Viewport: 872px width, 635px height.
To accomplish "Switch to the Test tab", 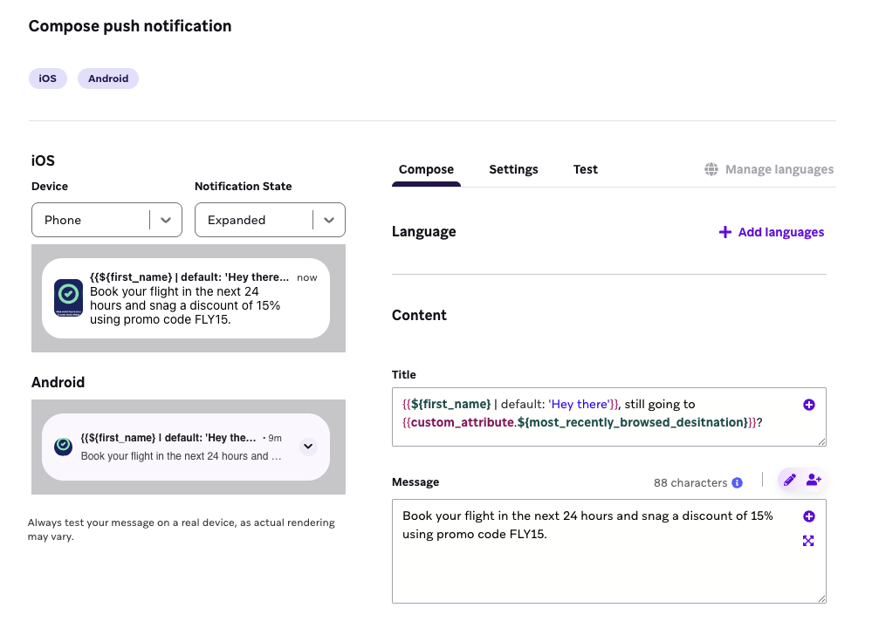I will click(586, 169).
